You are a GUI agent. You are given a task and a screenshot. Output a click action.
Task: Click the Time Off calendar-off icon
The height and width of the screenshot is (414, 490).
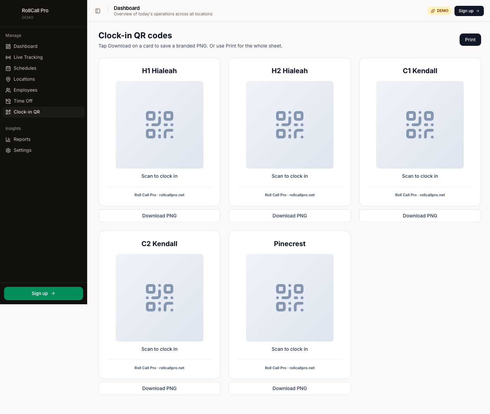(x=8, y=101)
